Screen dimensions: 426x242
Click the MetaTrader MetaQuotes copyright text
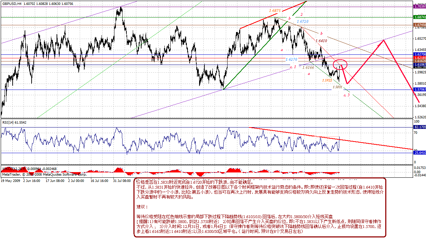pos(44,174)
